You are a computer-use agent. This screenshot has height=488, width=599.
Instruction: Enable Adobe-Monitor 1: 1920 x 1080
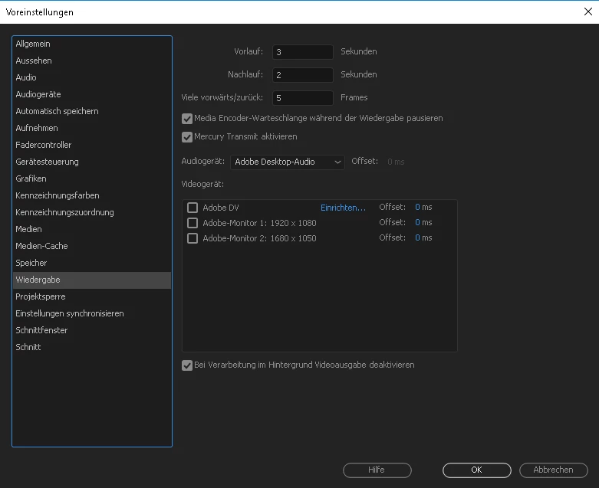pos(193,223)
